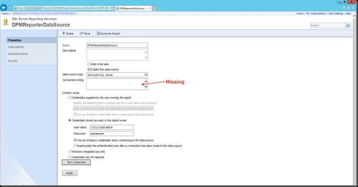The width and height of the screenshot is (358, 187).
Task: Open Site Settings link
Action: (336, 14)
